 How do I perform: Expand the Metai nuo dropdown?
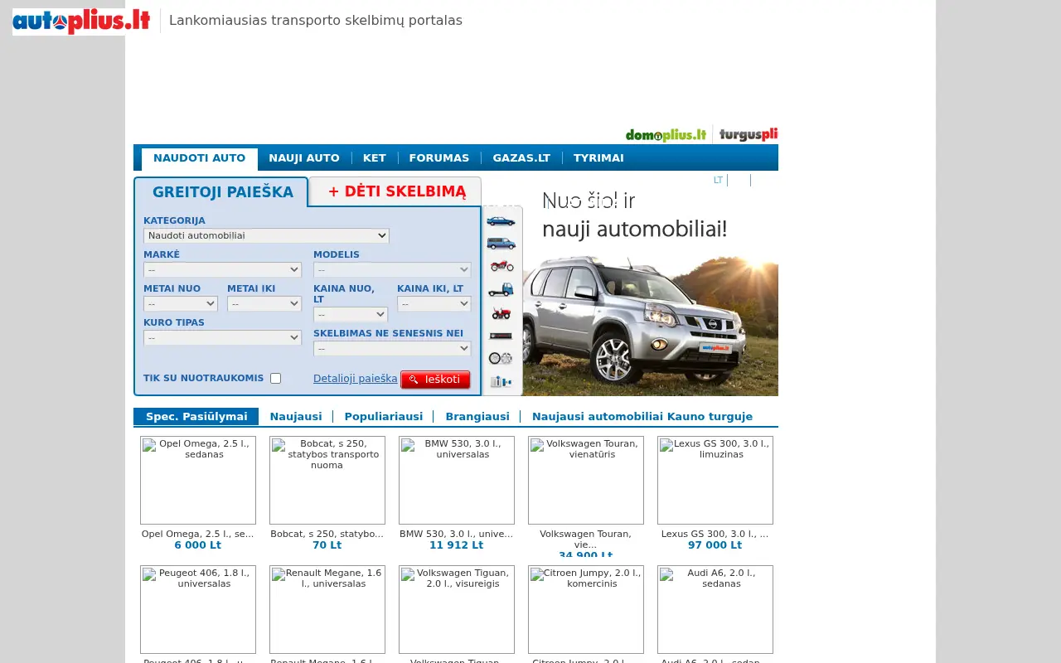[181, 303]
